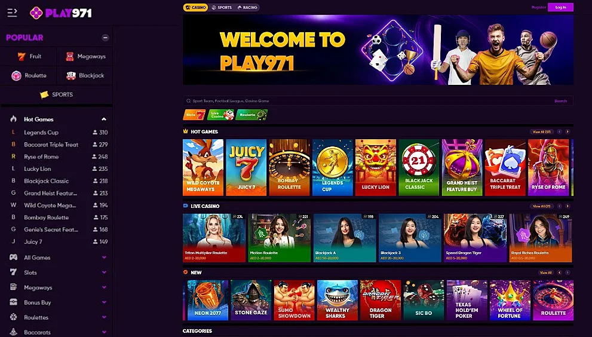Go to SPORTS with the yellow flag icon
The image size is (592, 337).
click(57, 94)
